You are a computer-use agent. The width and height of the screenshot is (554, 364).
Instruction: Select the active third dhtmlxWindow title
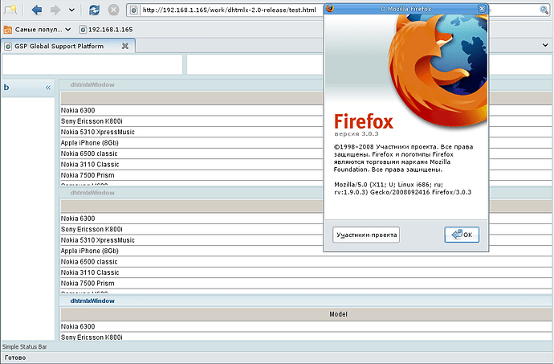pyautogui.click(x=92, y=301)
